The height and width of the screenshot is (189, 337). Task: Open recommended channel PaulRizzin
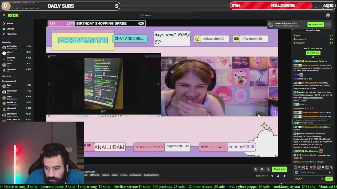17,103
